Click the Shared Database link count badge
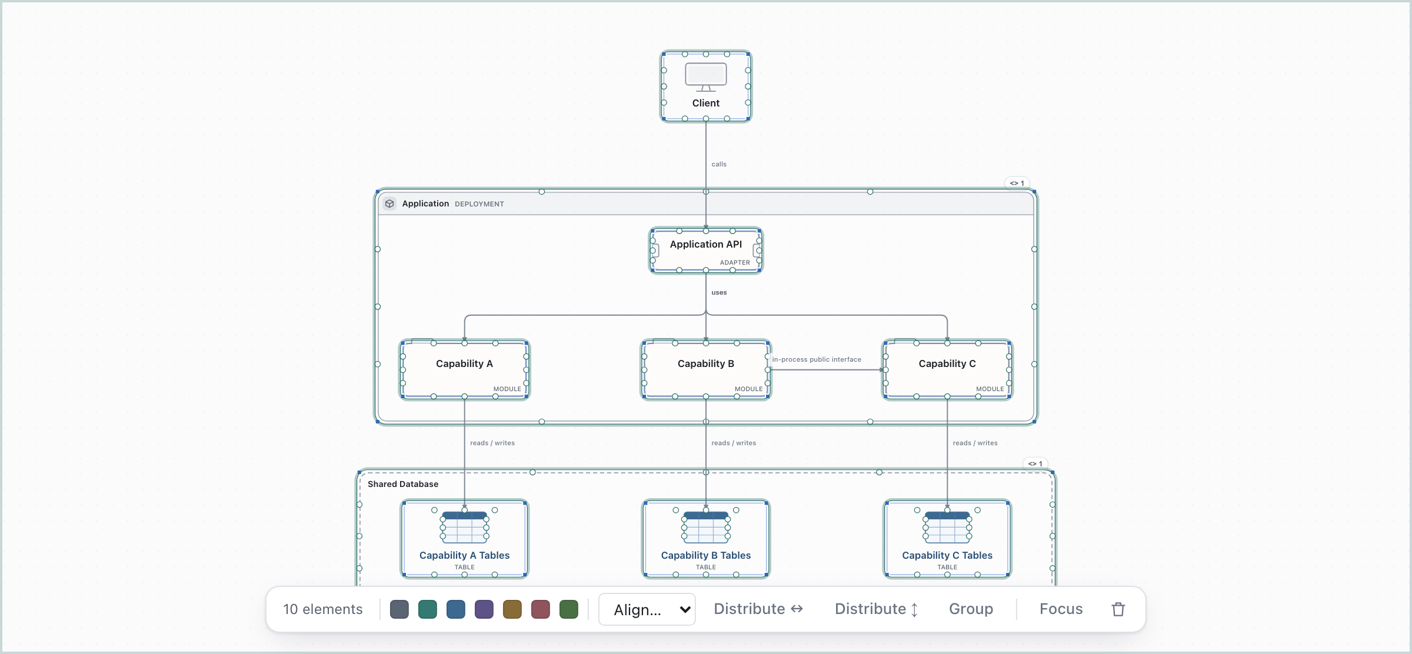Image resolution: width=1412 pixels, height=654 pixels. pyautogui.click(x=1035, y=463)
